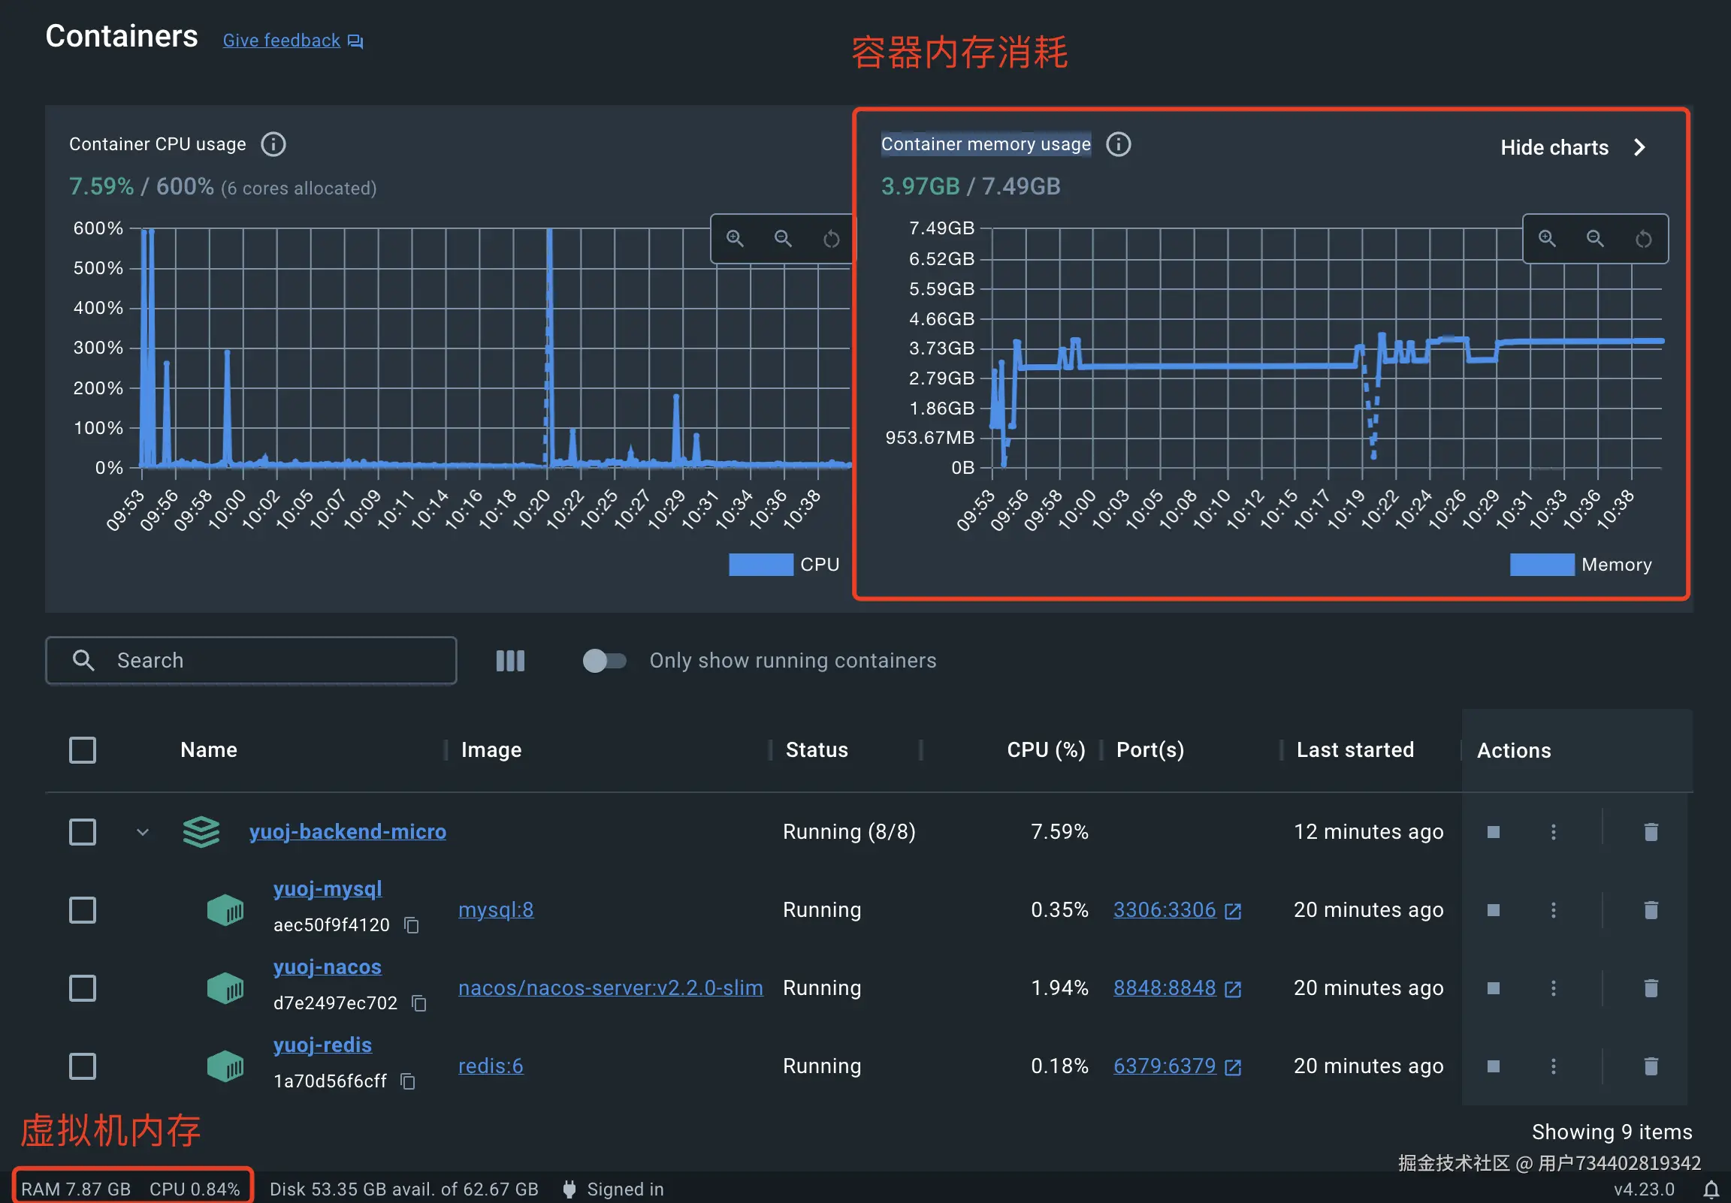Open the Give feedback link
The width and height of the screenshot is (1731, 1203).
pyautogui.click(x=292, y=41)
